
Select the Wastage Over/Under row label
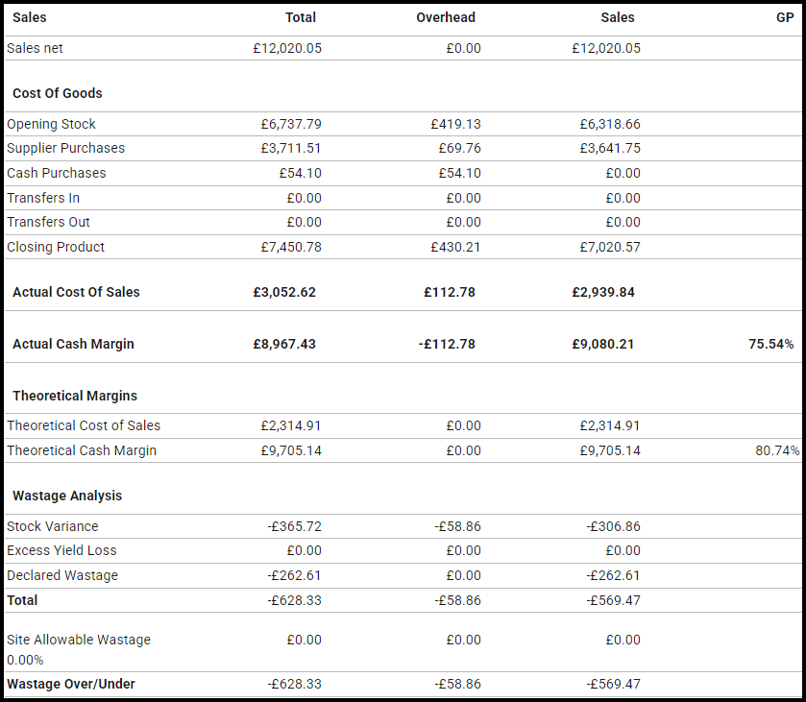point(71,684)
